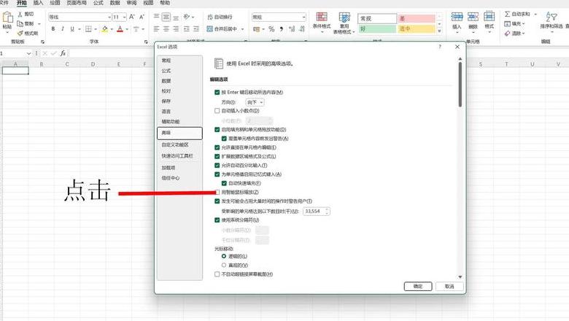
Task: Check the automatically insert decimal point (自动插入小数点) checkbox
Action: click(x=217, y=111)
